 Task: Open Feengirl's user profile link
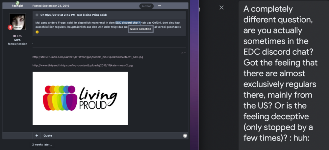tap(17, 6)
